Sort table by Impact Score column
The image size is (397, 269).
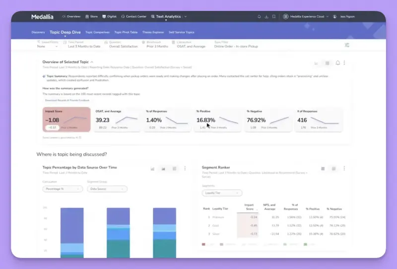tap(250, 207)
